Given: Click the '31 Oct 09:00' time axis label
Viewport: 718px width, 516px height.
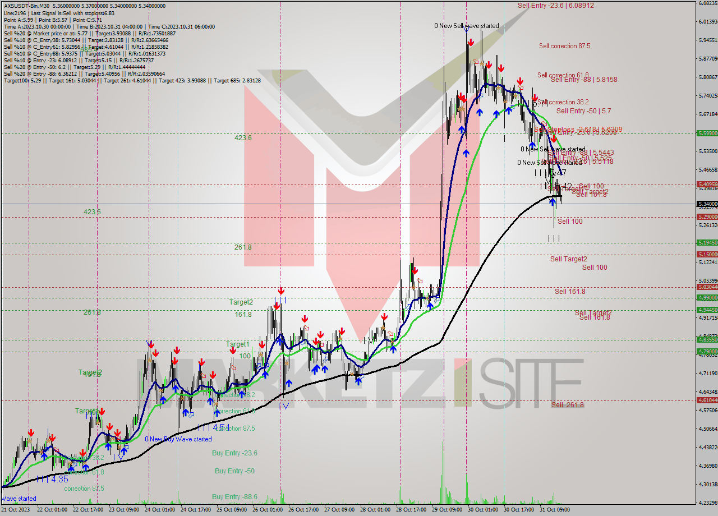Looking at the screenshot, I should click(555, 510).
